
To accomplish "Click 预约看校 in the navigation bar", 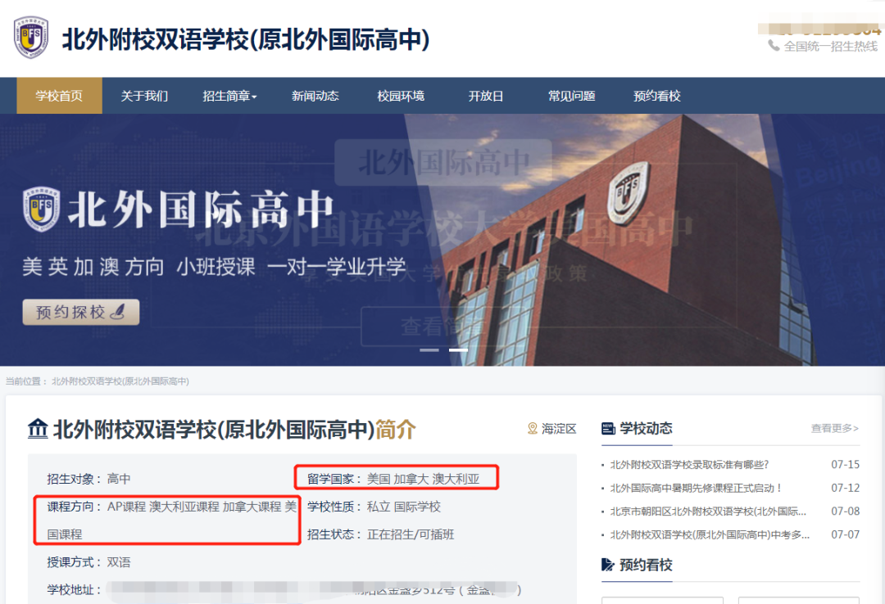I will tap(657, 96).
